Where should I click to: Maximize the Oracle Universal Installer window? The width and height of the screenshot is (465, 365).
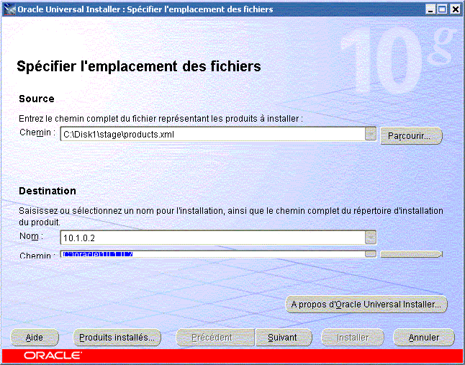coord(441,9)
